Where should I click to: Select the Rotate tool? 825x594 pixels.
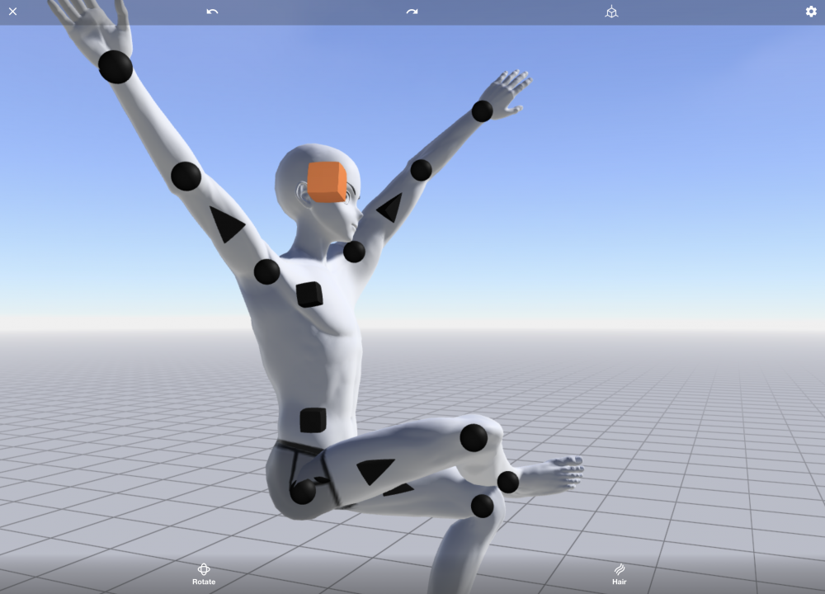pyautogui.click(x=204, y=573)
